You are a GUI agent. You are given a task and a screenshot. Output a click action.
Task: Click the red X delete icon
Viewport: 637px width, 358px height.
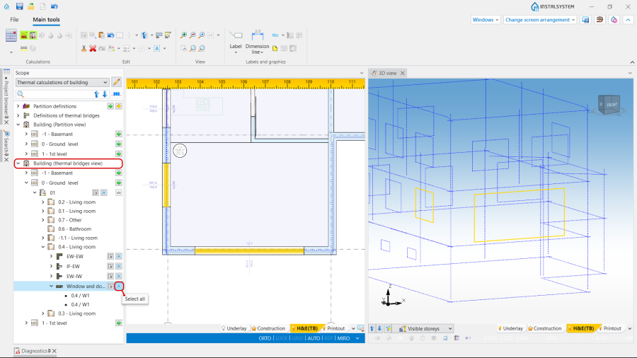[x=93, y=48]
